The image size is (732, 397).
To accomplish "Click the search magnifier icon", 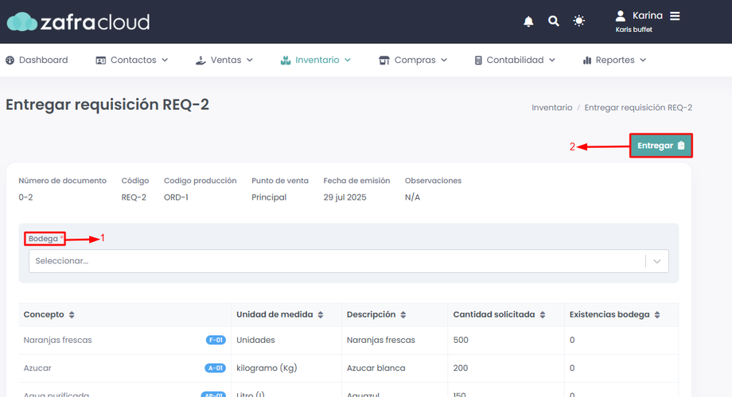I will [x=554, y=21].
